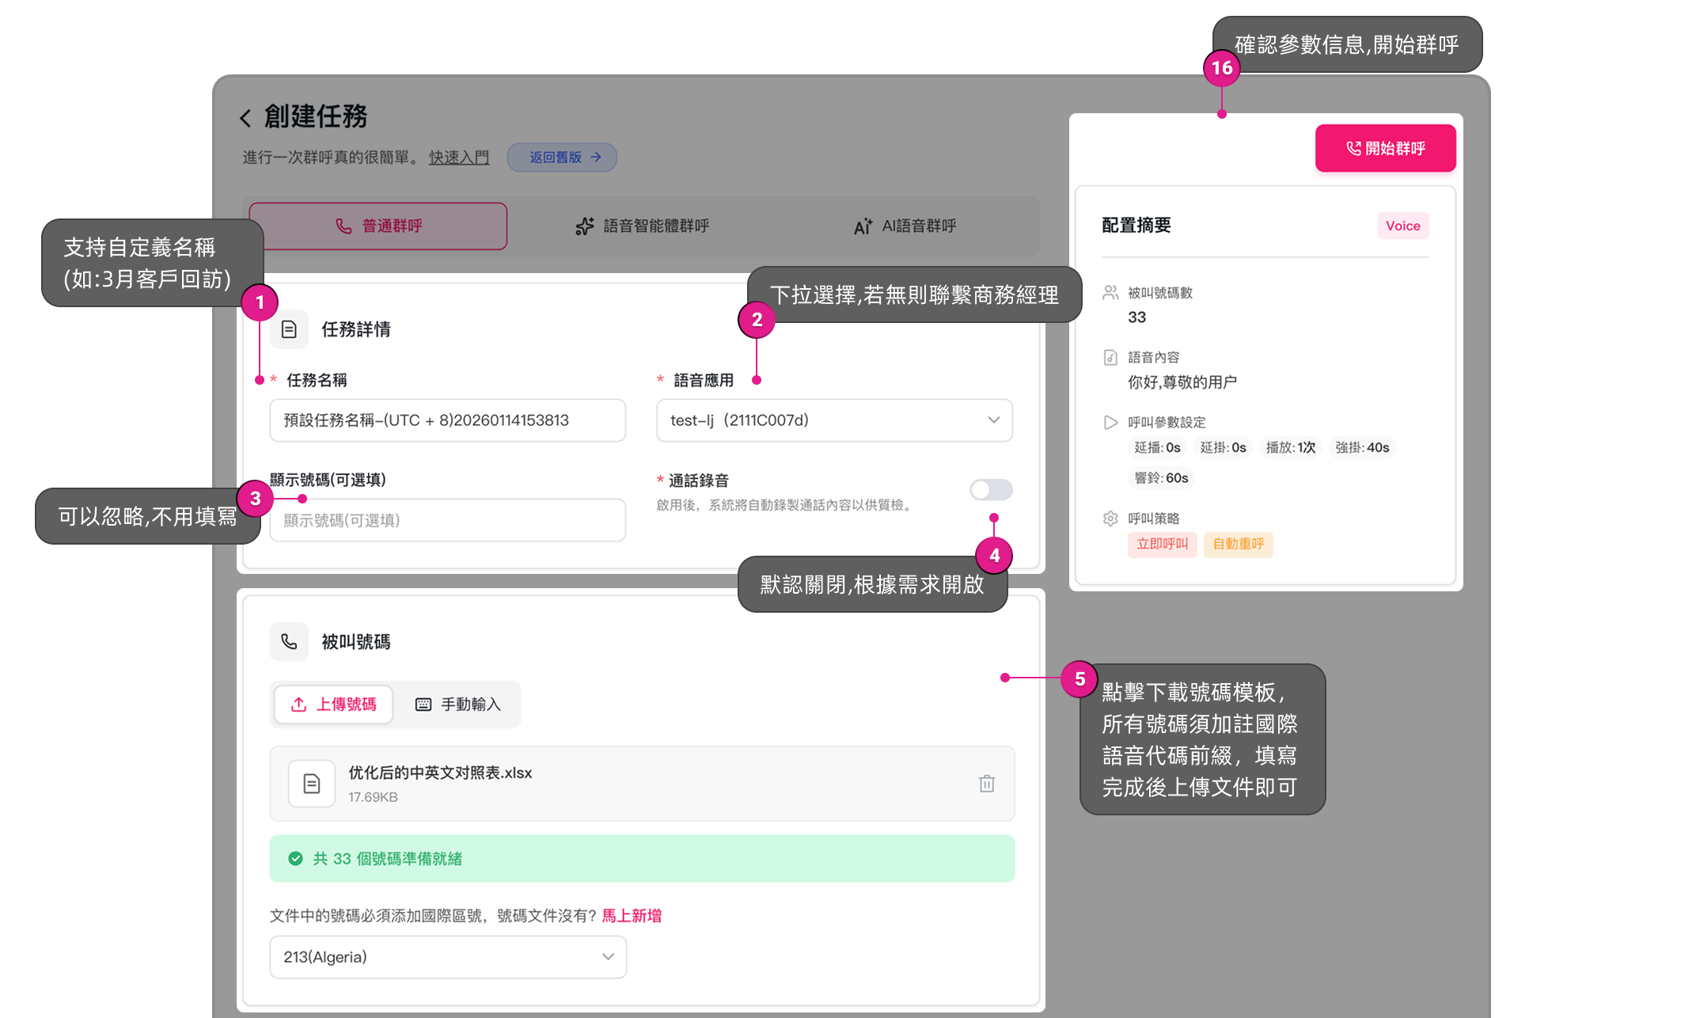The image size is (1700, 1018).
Task: Delete the uploaded xlsx file via trash icon
Action: point(986,784)
